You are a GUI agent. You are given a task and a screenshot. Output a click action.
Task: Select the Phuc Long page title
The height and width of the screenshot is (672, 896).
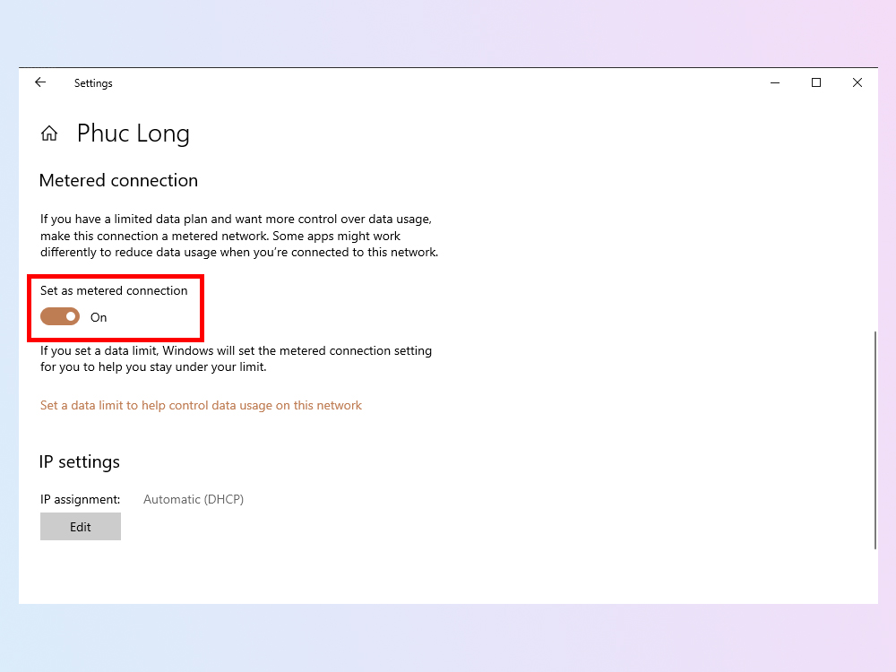134,134
